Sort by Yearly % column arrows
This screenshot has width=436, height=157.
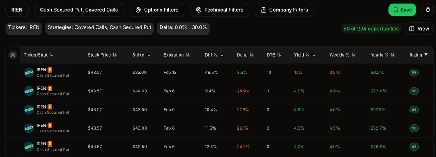pos(393,55)
